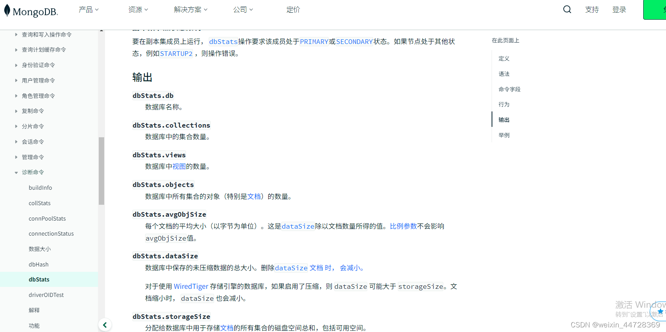Click the dbStats.objects field heading
666x332 pixels.
click(x=163, y=185)
